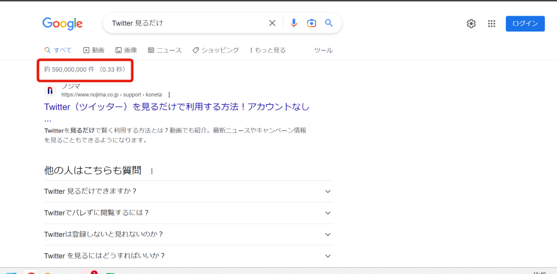Click the ノジマ site favicon
Viewport: 557px width, 274px height.
click(x=50, y=91)
